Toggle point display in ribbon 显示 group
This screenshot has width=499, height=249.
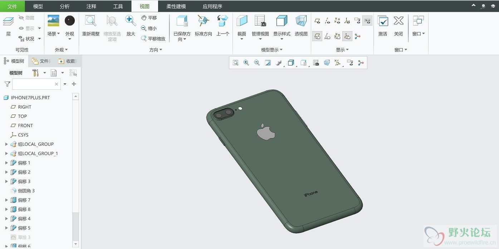[x=337, y=21]
